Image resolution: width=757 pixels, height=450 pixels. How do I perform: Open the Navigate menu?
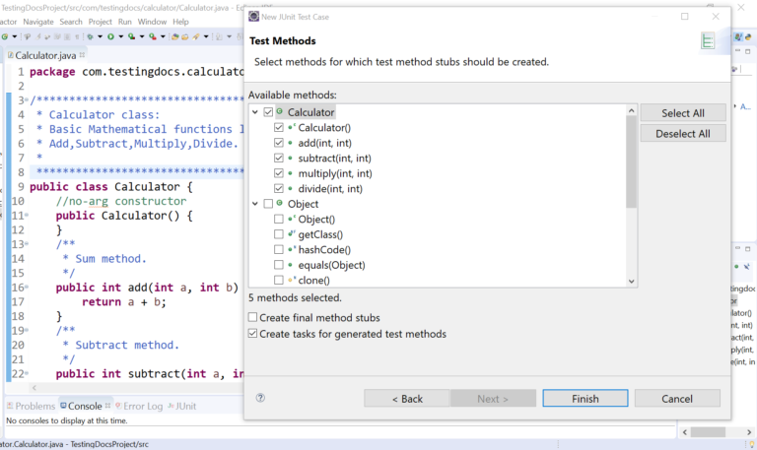pos(38,21)
